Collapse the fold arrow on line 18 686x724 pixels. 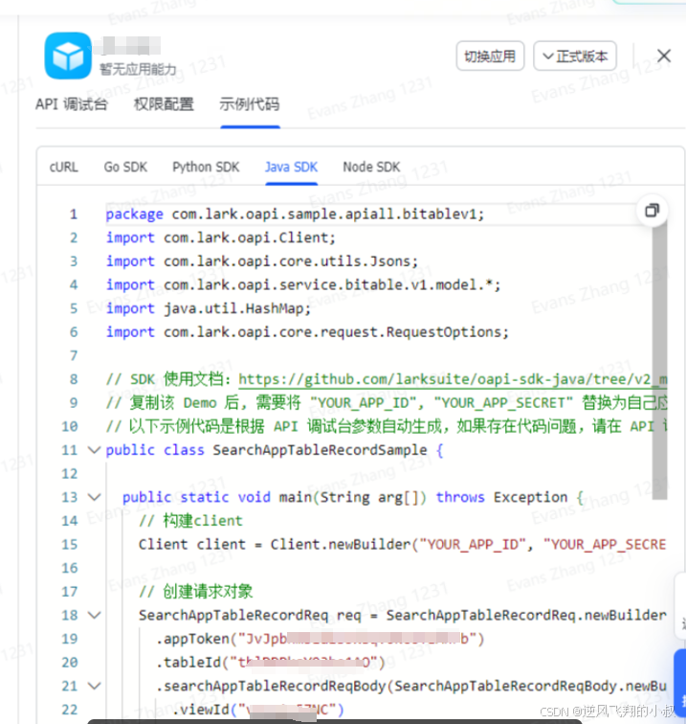tap(94, 615)
